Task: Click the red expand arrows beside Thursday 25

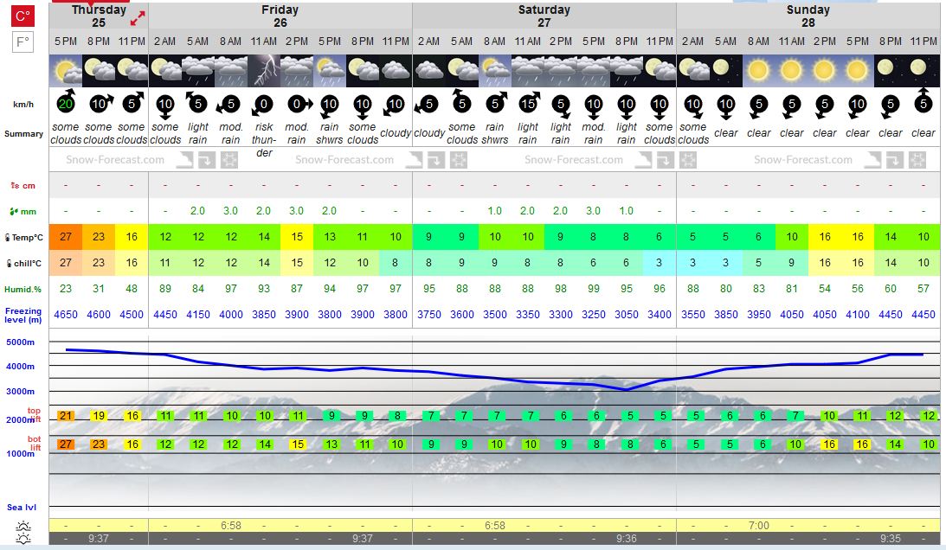Action: point(138,19)
